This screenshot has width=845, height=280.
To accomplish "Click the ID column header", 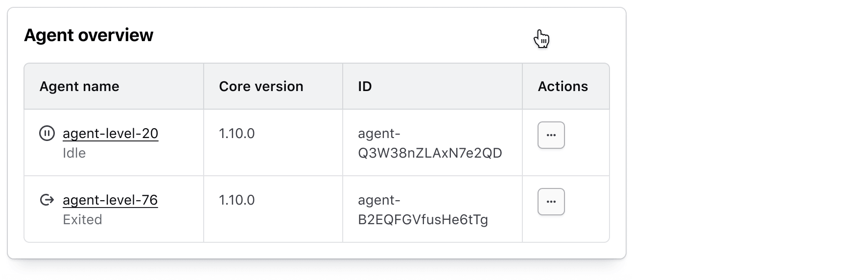I will point(365,86).
